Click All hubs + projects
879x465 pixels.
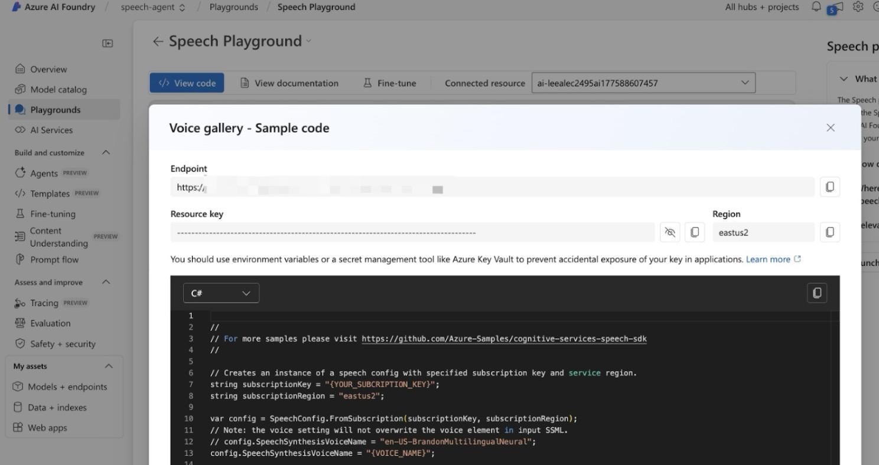[761, 6]
